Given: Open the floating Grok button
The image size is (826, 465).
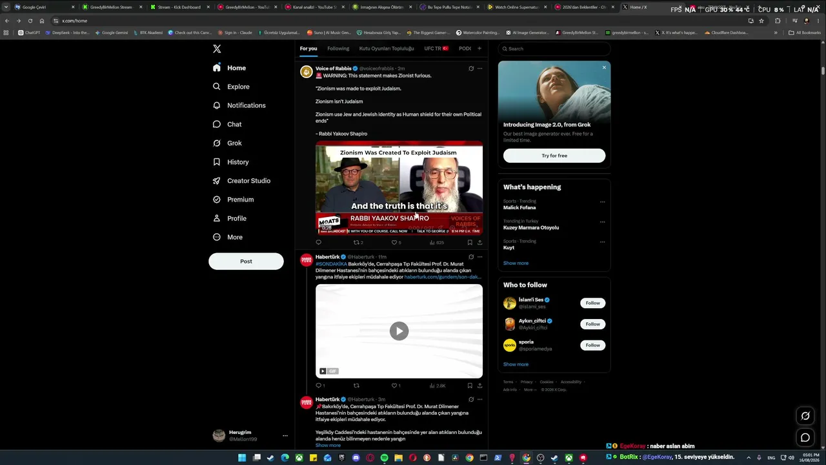Looking at the screenshot, I should point(805,416).
